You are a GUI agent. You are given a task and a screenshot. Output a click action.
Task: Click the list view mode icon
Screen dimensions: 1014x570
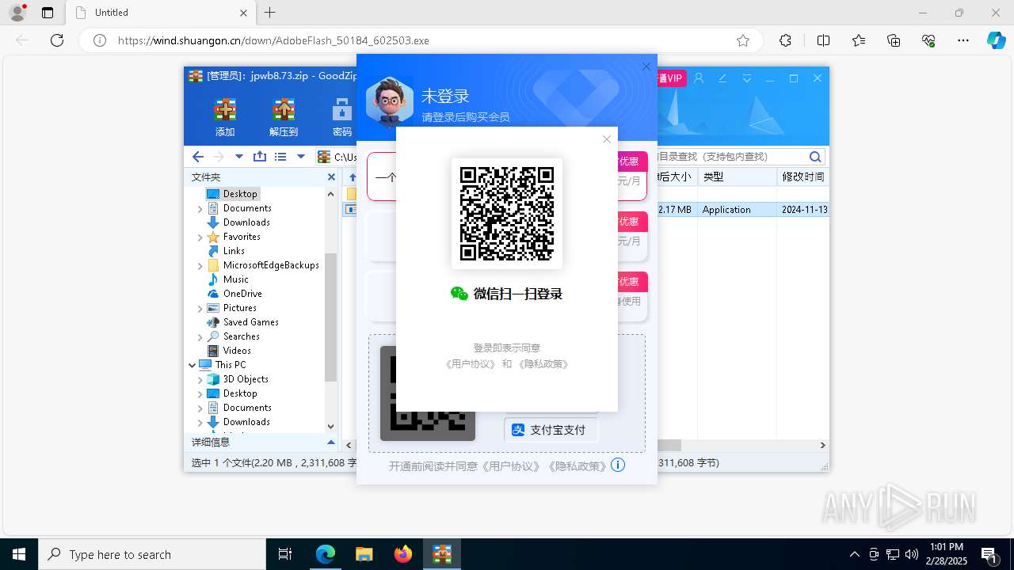tap(280, 157)
